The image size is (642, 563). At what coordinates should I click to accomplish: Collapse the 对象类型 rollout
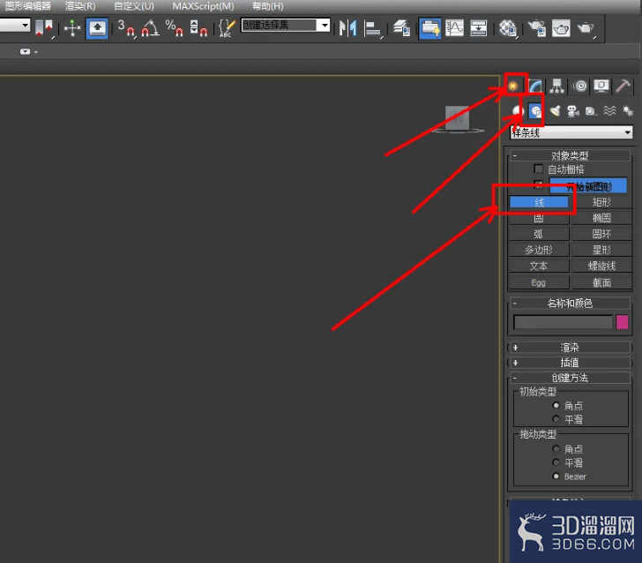coord(569,155)
